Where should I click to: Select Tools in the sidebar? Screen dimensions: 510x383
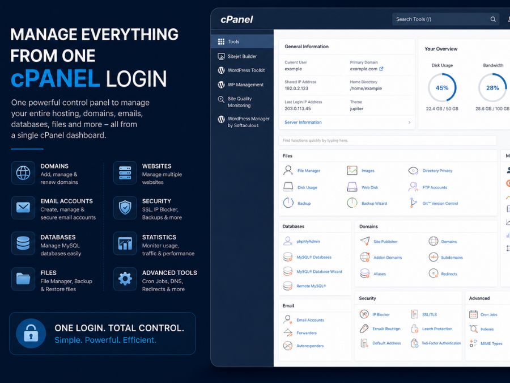coord(242,41)
